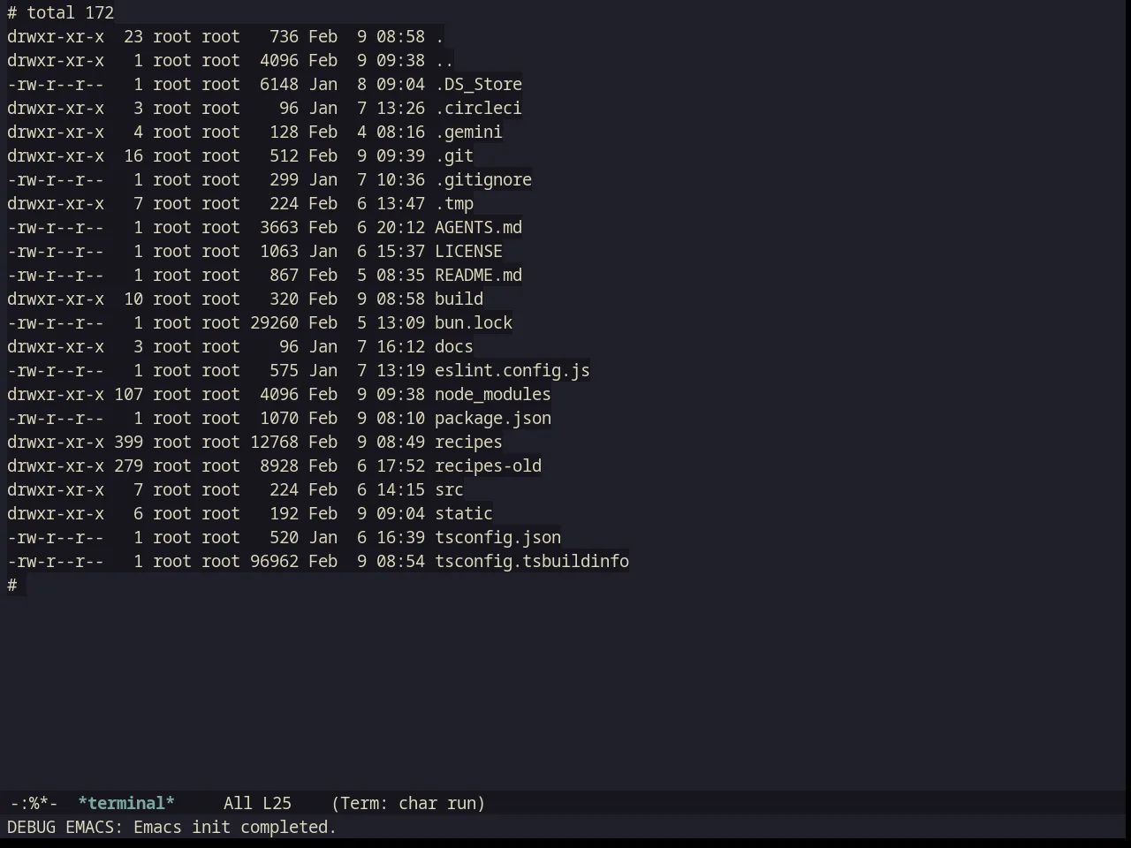Click the node_modules directory name

[x=493, y=394]
